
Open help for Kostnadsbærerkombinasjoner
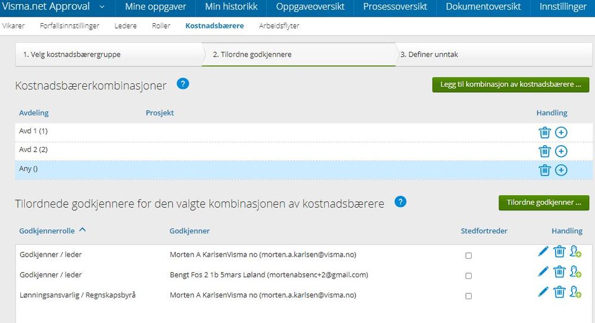(x=183, y=84)
